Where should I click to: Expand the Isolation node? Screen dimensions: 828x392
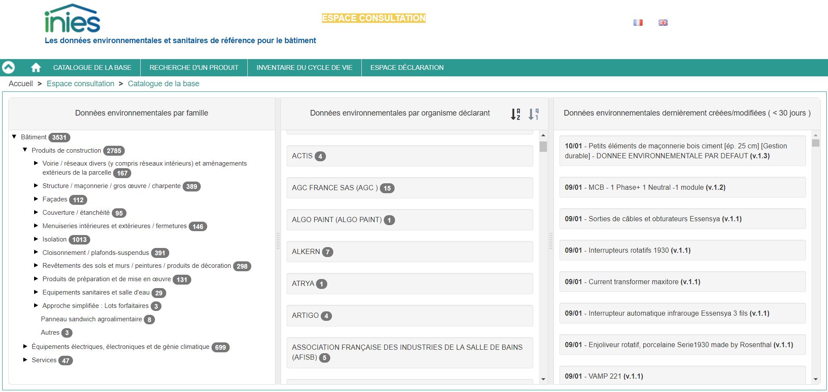tap(36, 239)
